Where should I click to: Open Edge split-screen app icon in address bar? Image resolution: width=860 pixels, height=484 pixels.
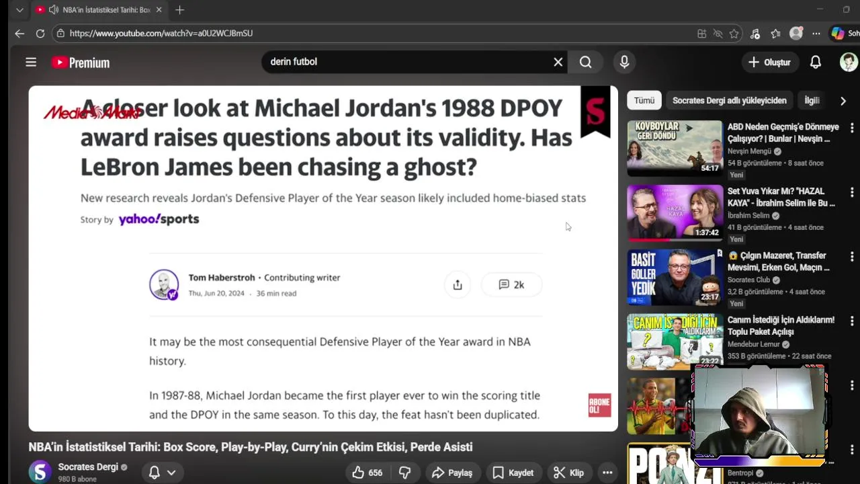pyautogui.click(x=701, y=34)
